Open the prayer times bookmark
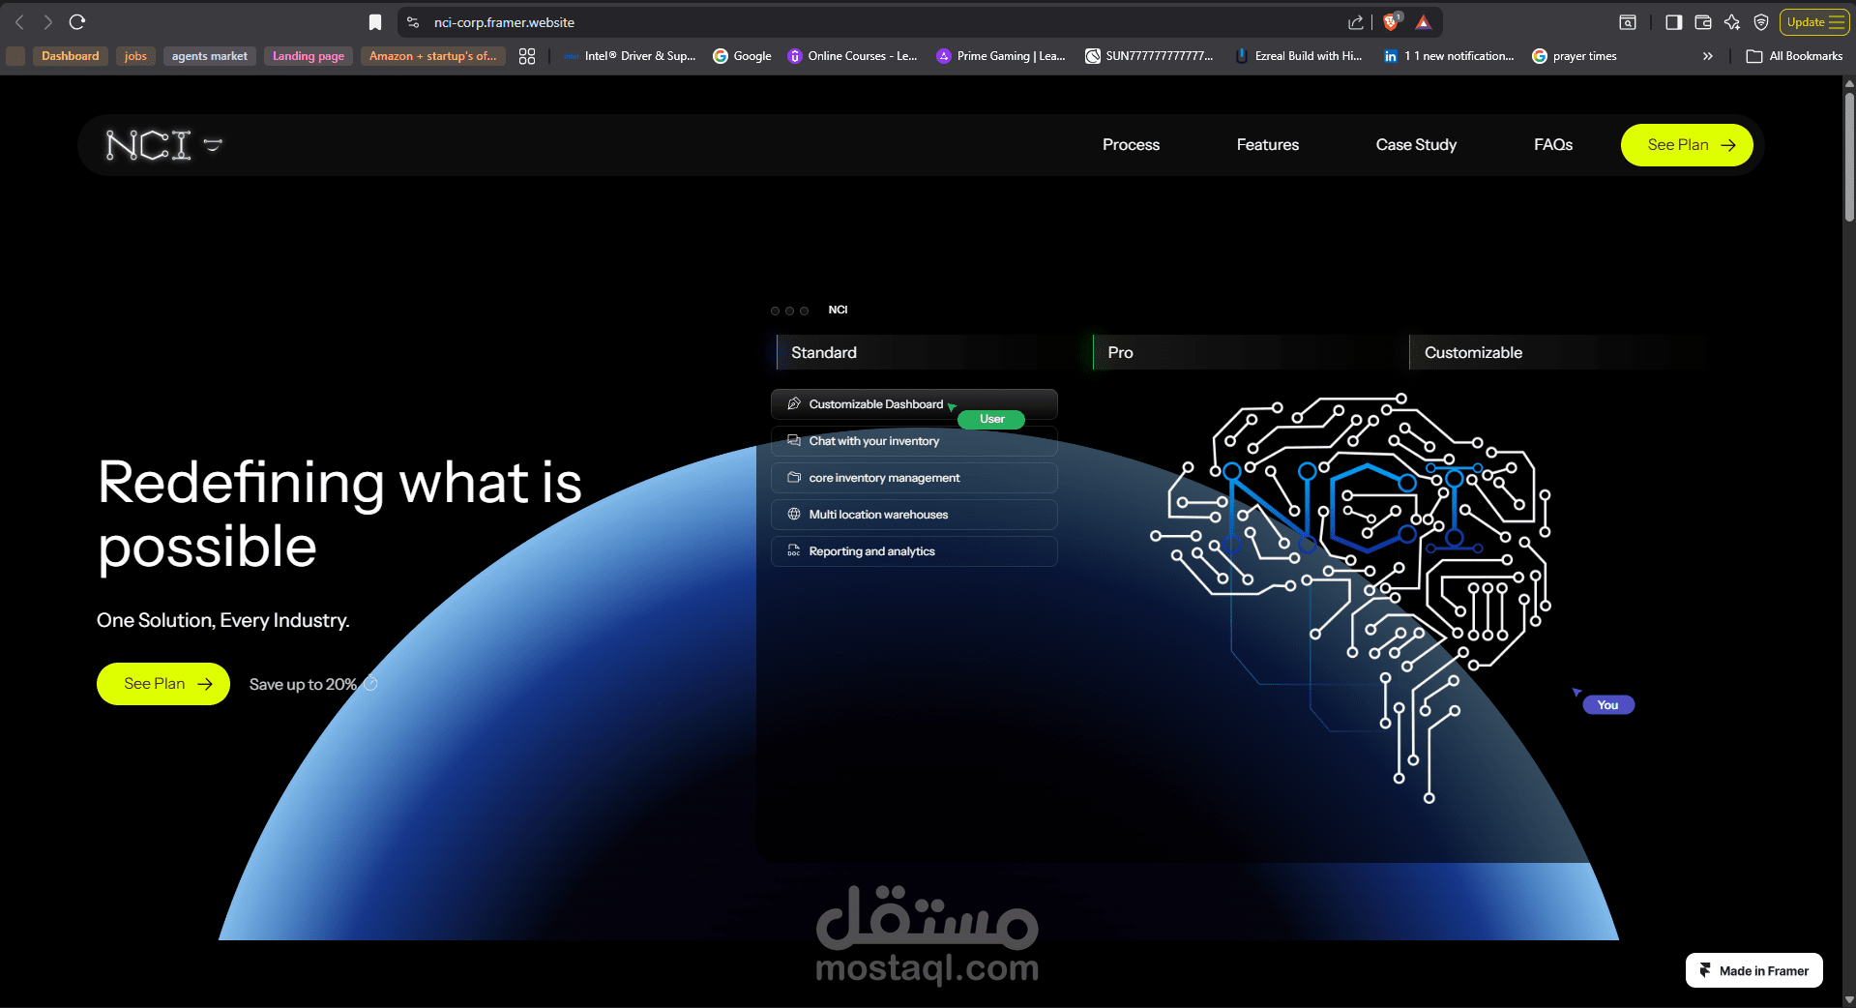 tap(1575, 56)
